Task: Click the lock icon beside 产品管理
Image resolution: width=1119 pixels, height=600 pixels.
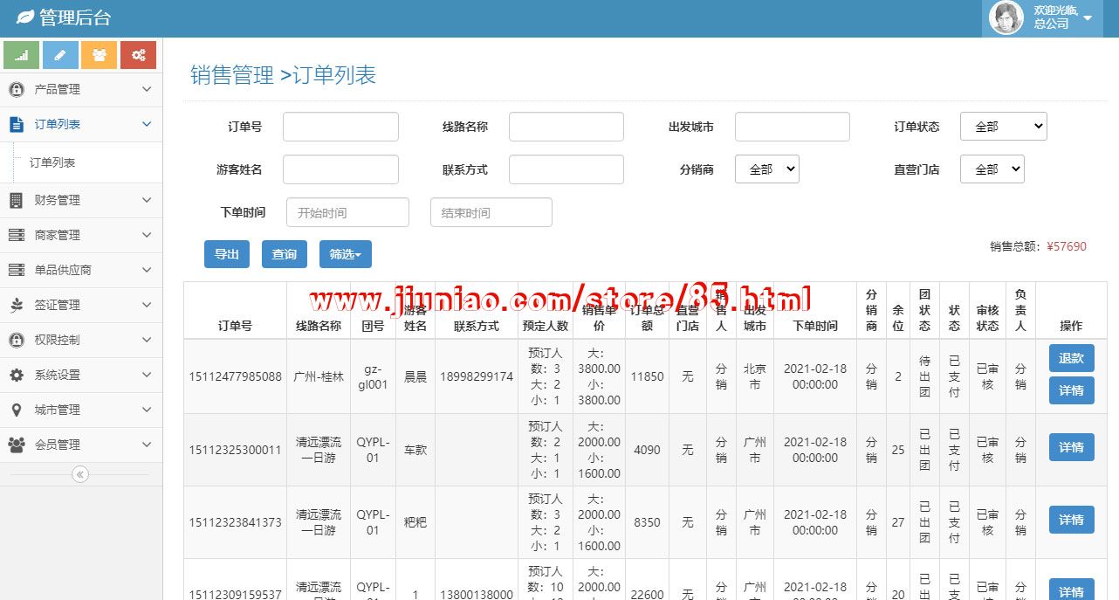Action: pyautogui.click(x=16, y=89)
